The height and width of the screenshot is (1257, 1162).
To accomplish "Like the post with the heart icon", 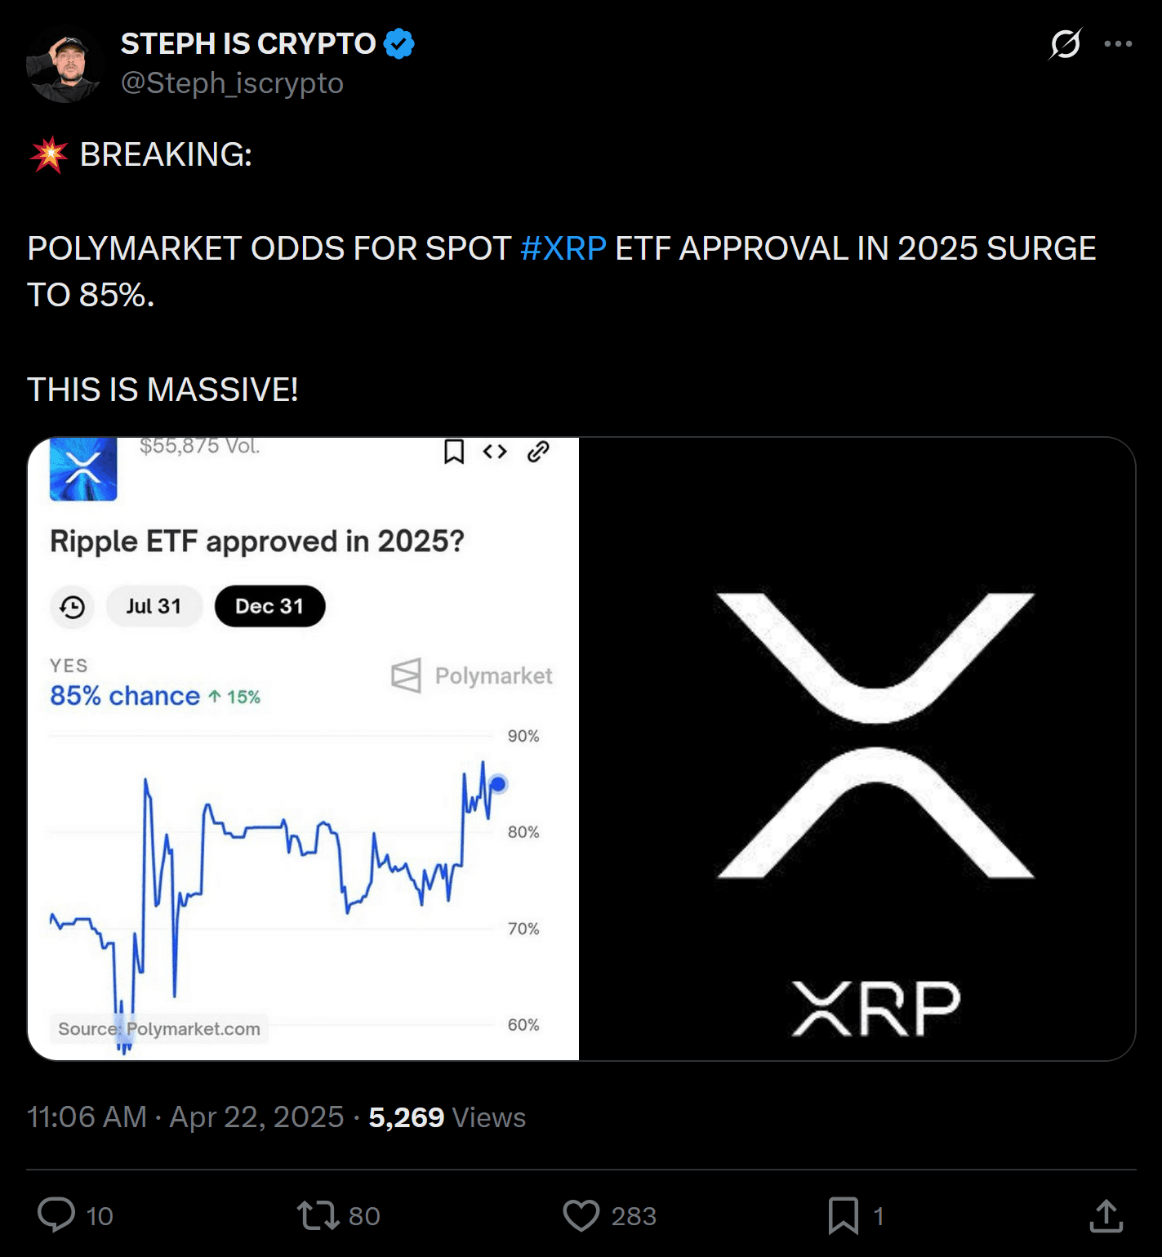I will tap(581, 1215).
